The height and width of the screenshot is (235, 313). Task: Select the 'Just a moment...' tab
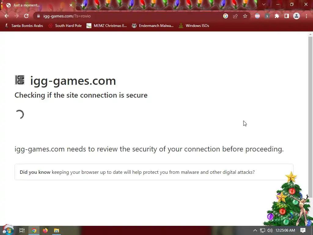point(38,5)
